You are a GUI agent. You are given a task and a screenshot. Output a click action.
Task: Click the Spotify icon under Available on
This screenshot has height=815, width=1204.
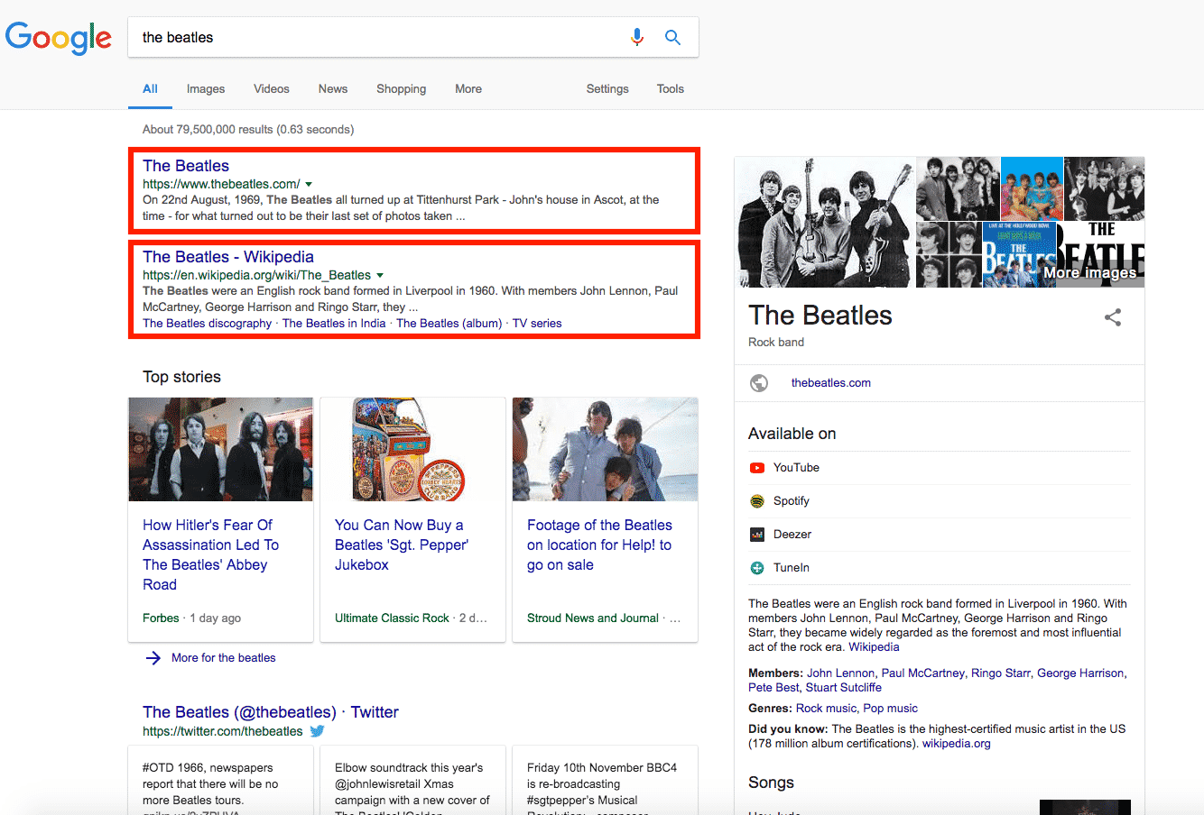point(757,501)
